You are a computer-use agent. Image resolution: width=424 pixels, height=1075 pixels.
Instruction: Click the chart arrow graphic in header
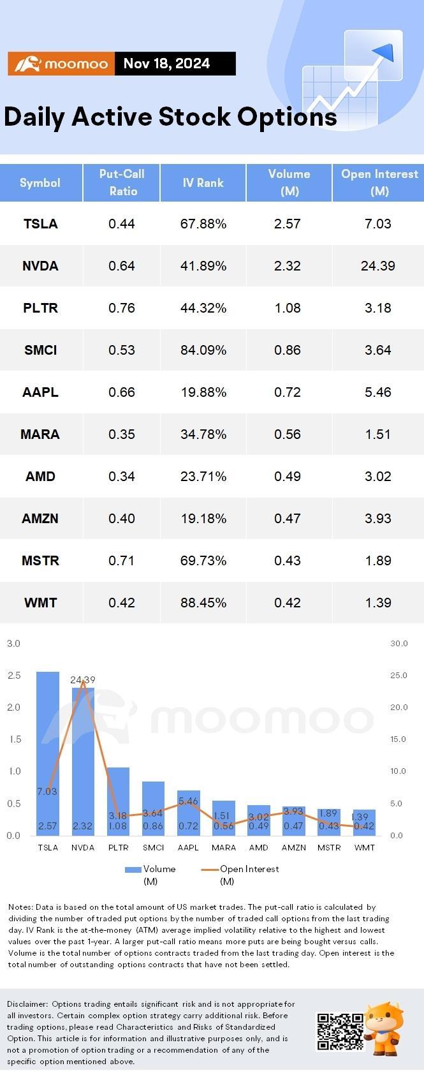coord(352,79)
